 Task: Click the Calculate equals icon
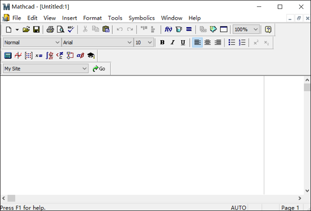pyautogui.click(x=189, y=29)
